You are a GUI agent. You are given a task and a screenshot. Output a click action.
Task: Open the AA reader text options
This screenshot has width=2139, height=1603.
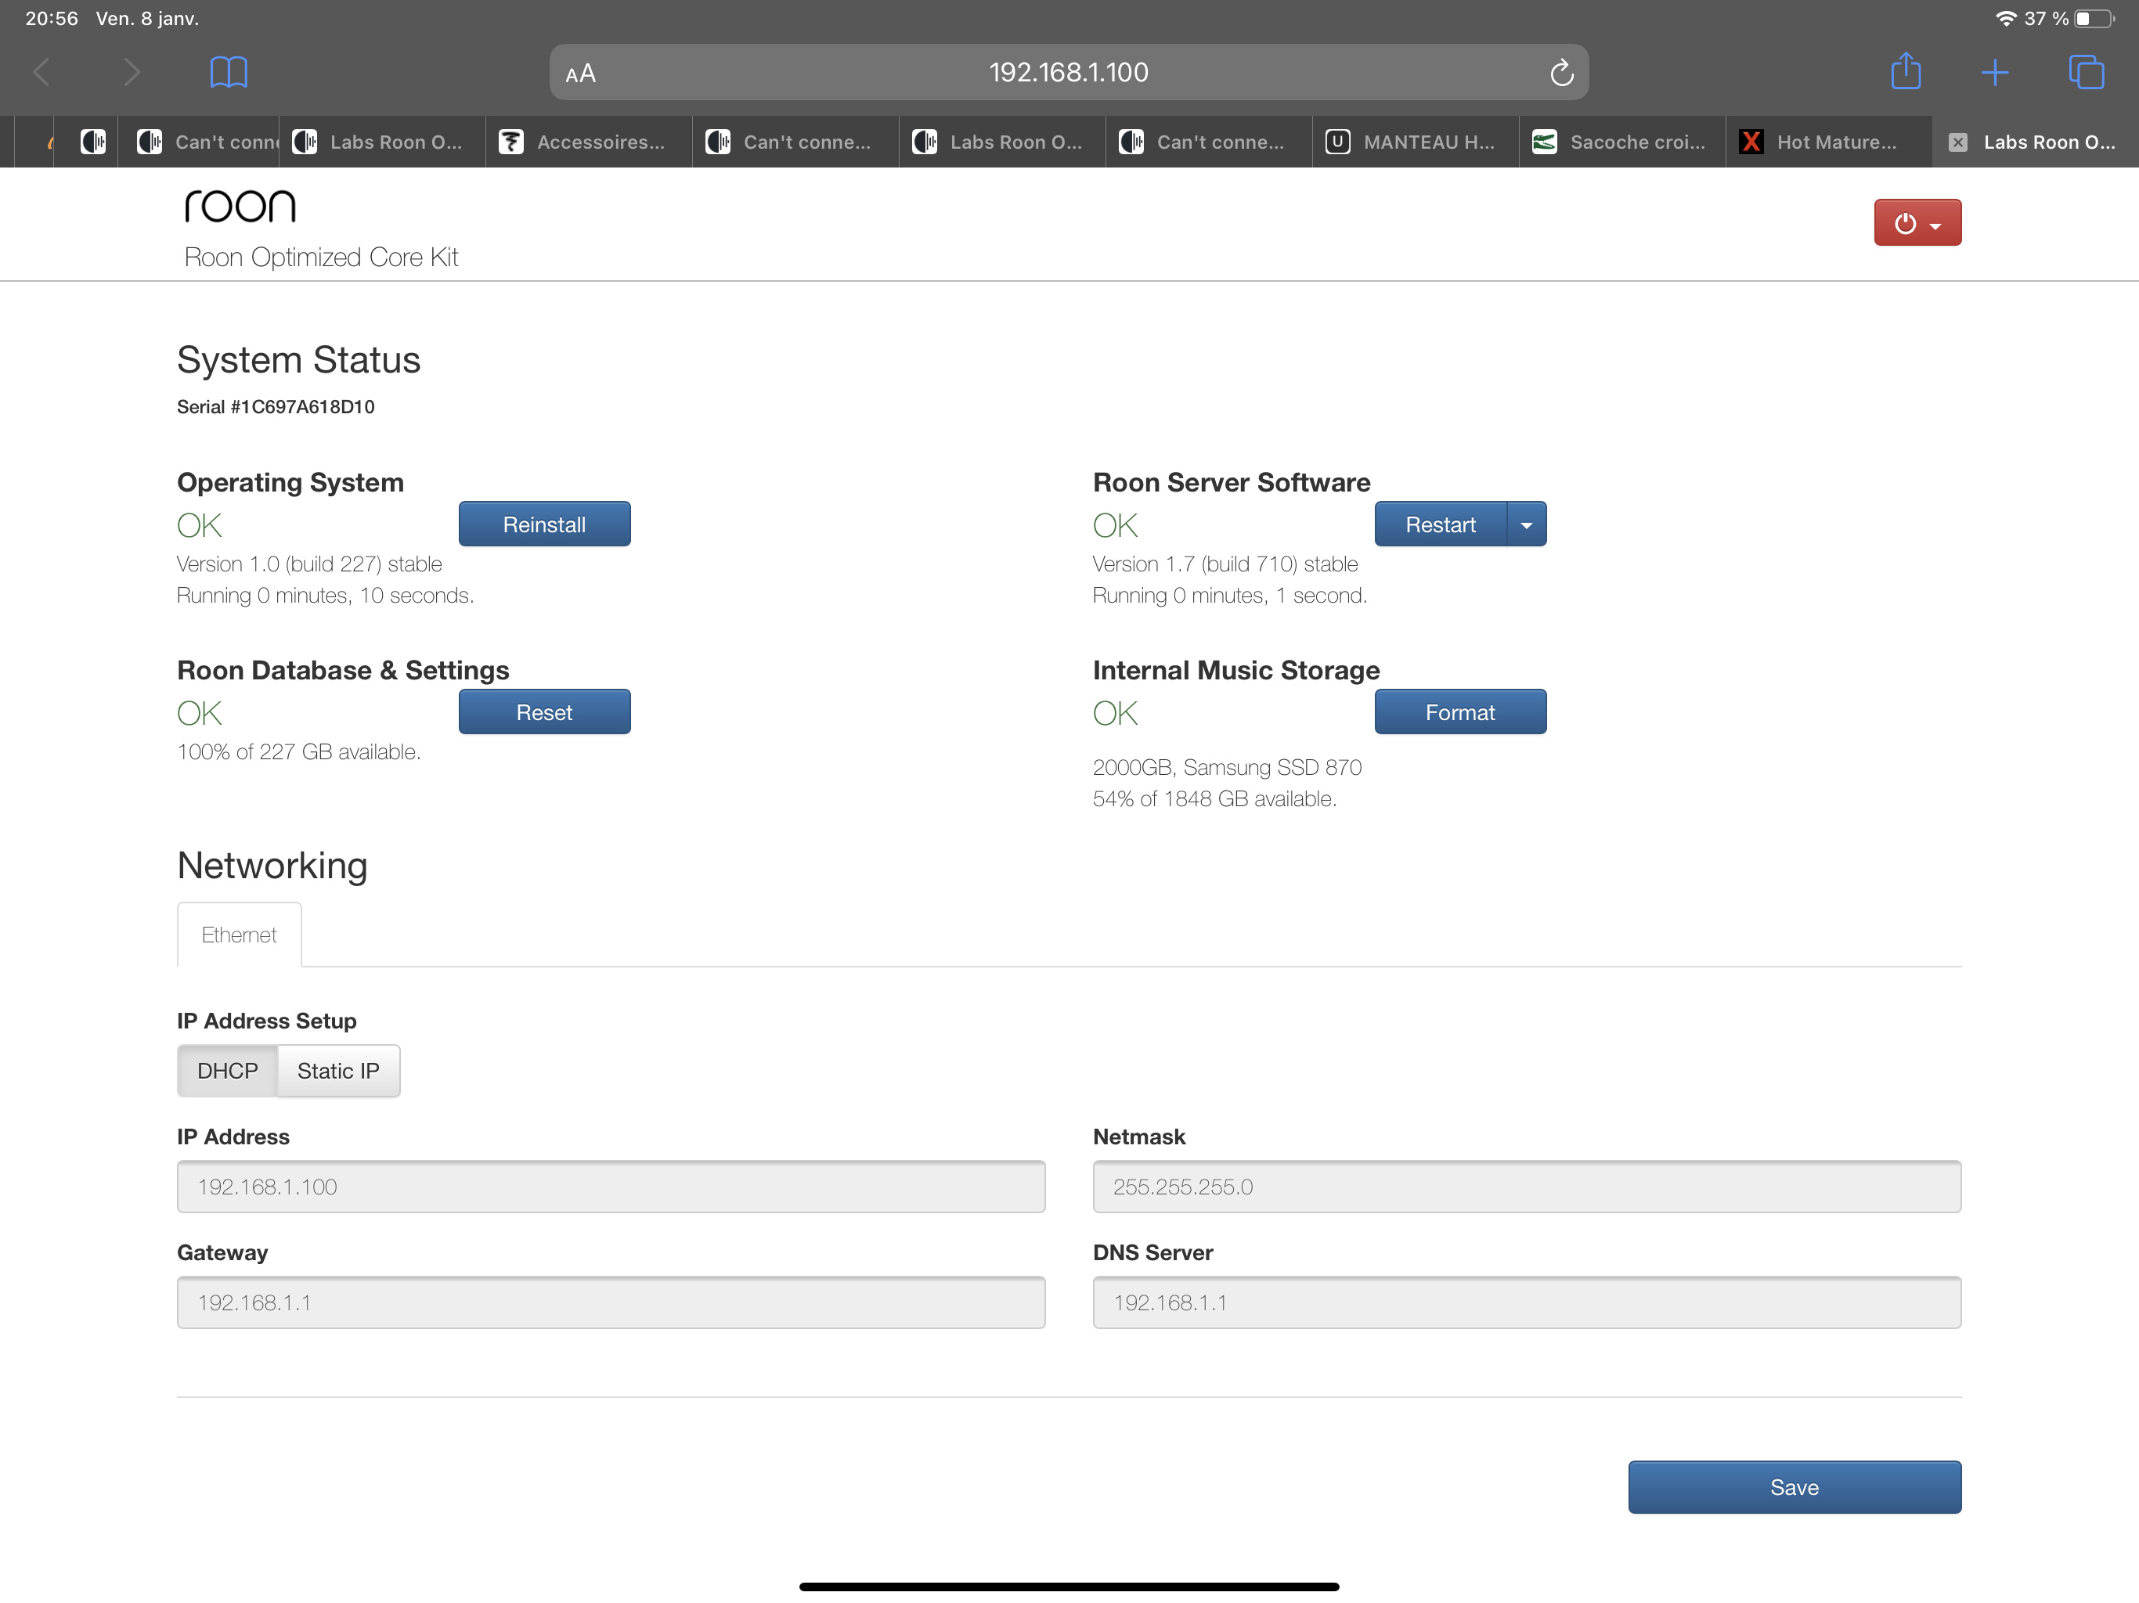point(580,74)
